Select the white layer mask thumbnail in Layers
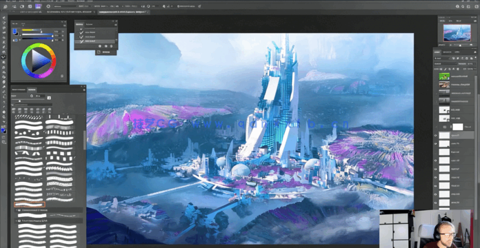The image size is (480, 248). [x=458, y=127]
